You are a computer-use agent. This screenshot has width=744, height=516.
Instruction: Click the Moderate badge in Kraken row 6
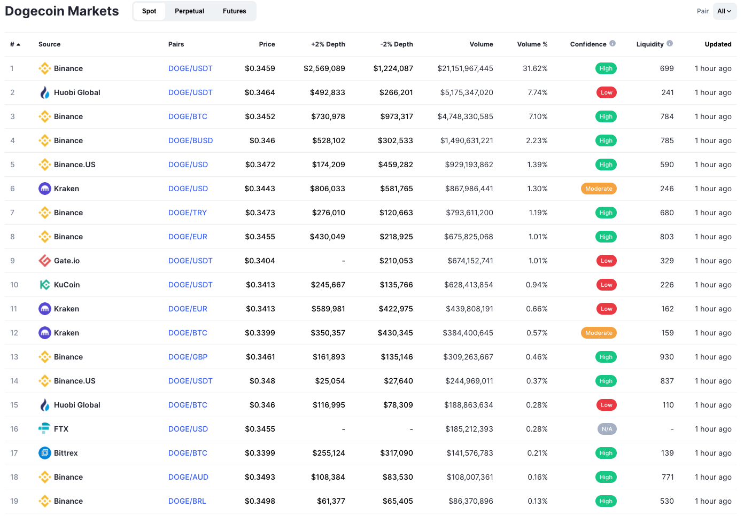click(599, 189)
